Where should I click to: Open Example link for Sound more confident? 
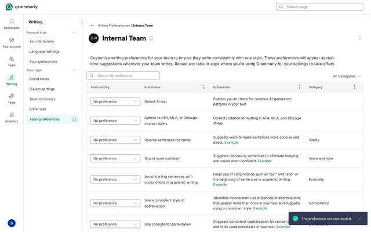[264, 161]
